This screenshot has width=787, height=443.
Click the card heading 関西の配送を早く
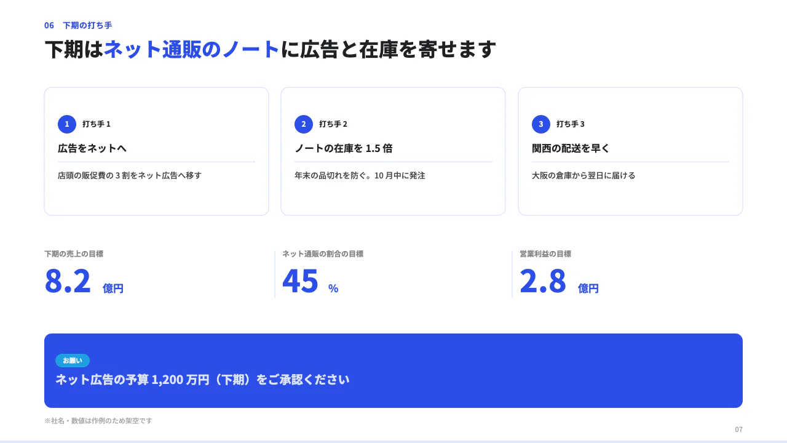click(571, 148)
